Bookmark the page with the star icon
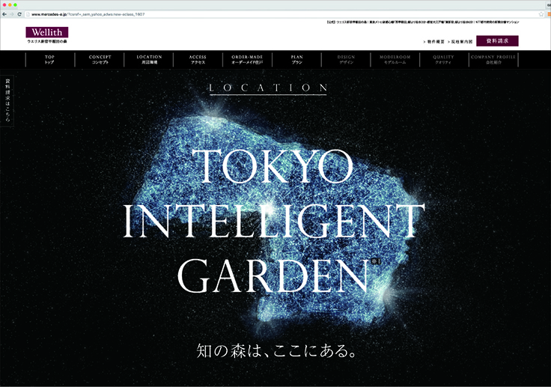551x387 pixels. click(541, 14)
